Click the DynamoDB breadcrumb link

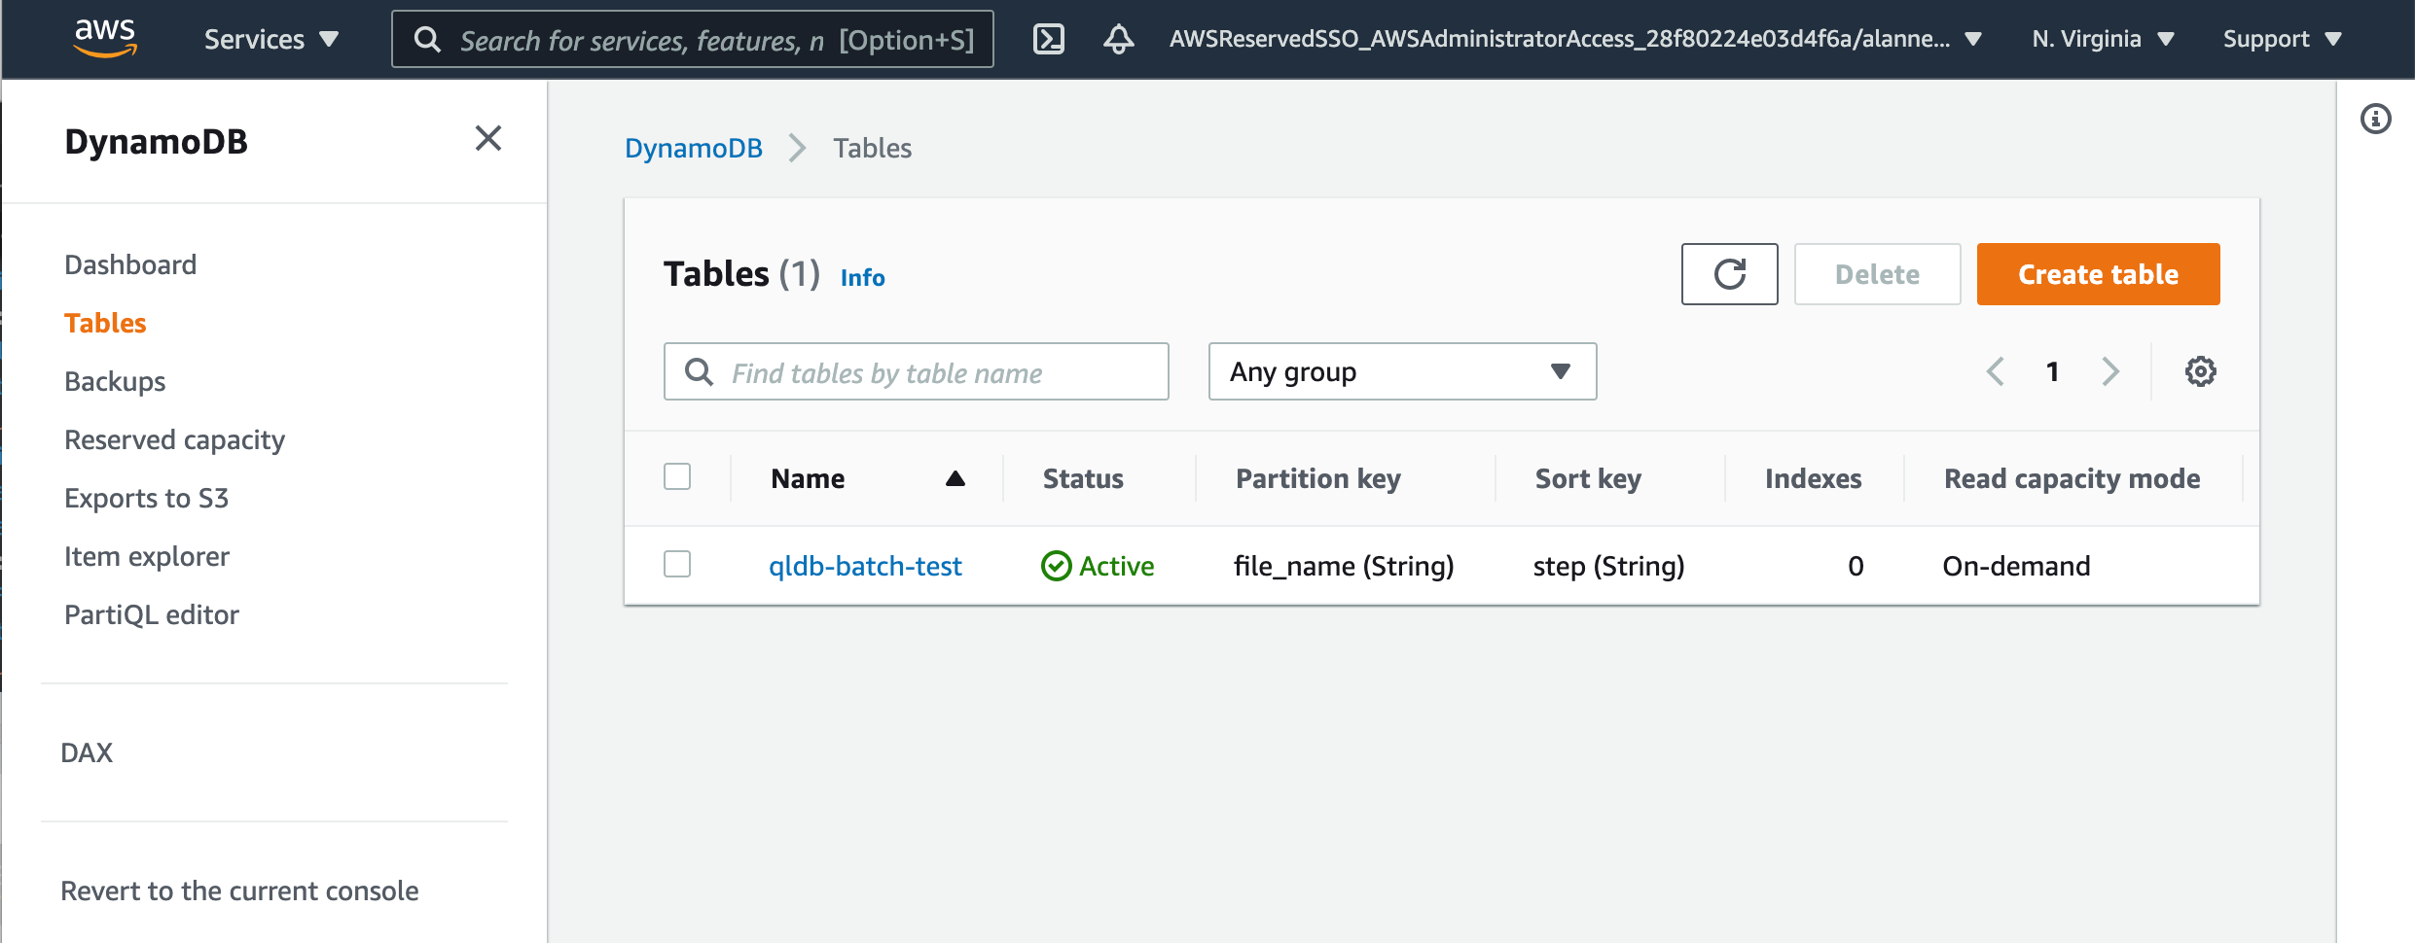[x=694, y=148]
